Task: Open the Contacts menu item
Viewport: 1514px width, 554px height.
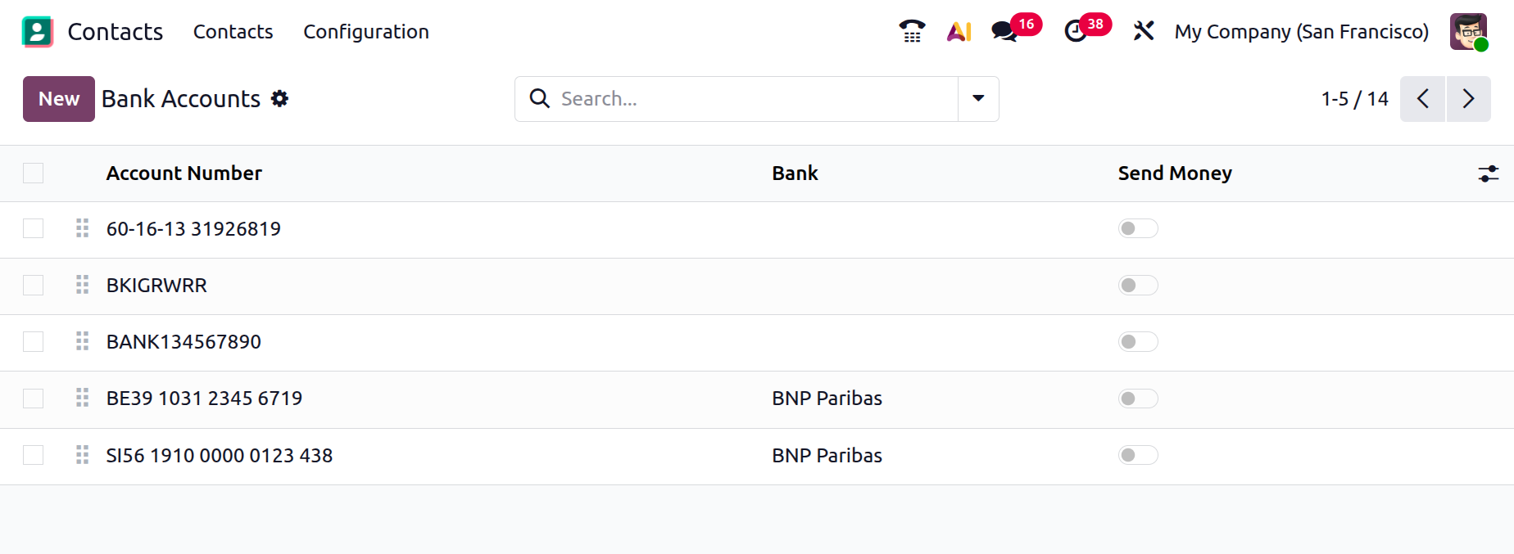Action: 233,31
